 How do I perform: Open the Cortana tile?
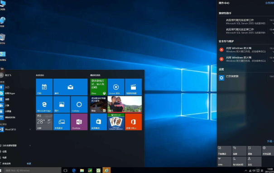pyautogui.click(x=79, y=104)
